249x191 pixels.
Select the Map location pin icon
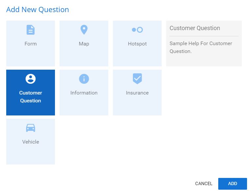84,30
